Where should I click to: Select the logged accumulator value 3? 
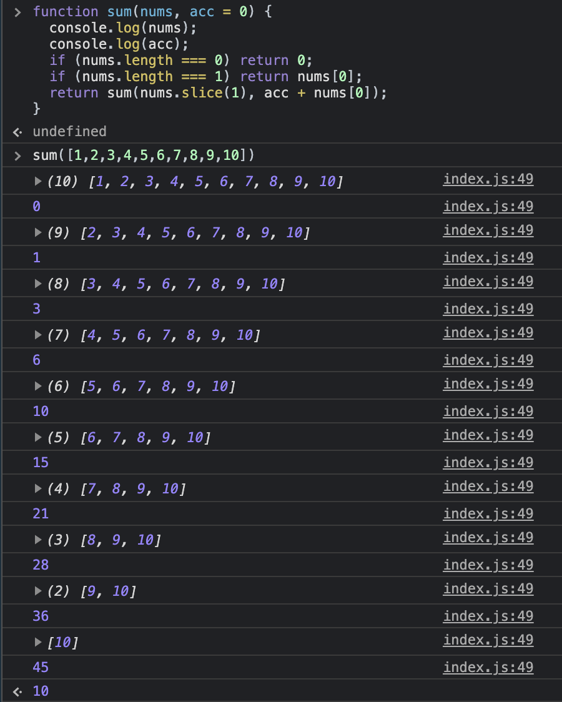click(37, 309)
